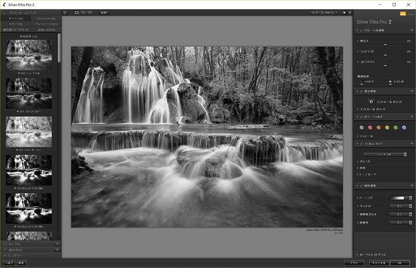Click the lightbulb background color icon
This screenshot has width=416, height=268.
tap(344, 13)
